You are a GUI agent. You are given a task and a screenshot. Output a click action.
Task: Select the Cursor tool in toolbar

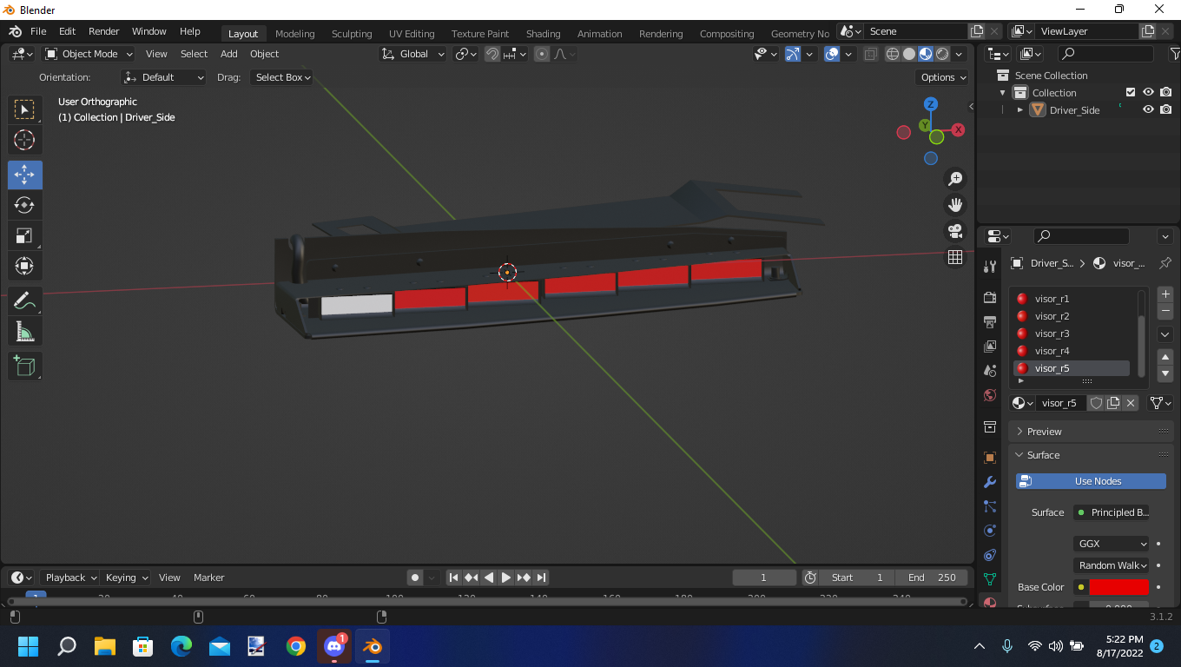[24, 140]
